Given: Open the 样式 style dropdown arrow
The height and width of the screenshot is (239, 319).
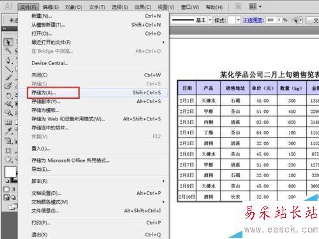Looking at the screenshot, I should tap(238, 20).
